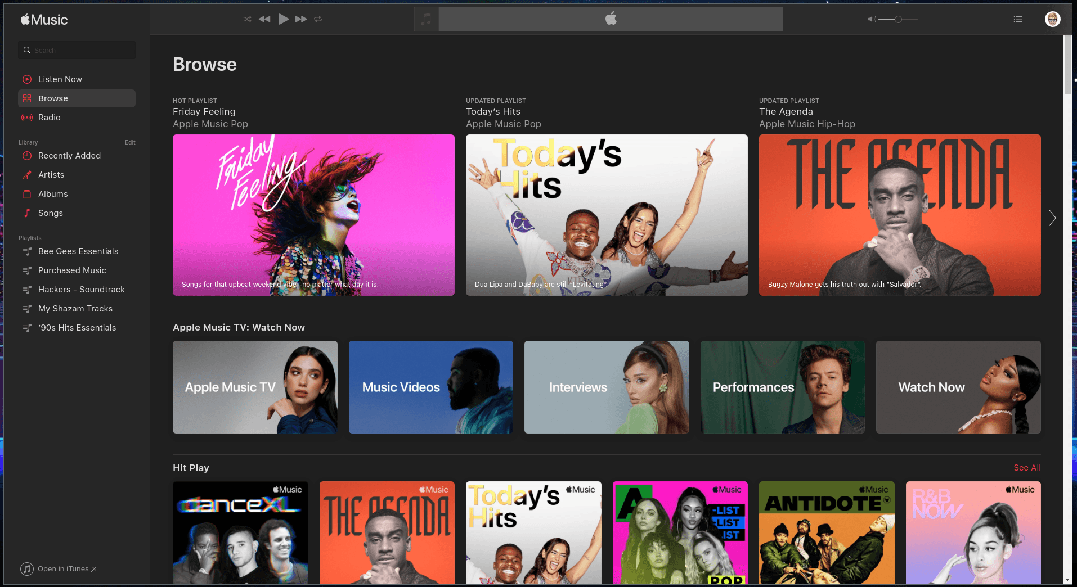Expand more featured playlists with the right chevron
This screenshot has height=587, width=1077.
click(1052, 218)
